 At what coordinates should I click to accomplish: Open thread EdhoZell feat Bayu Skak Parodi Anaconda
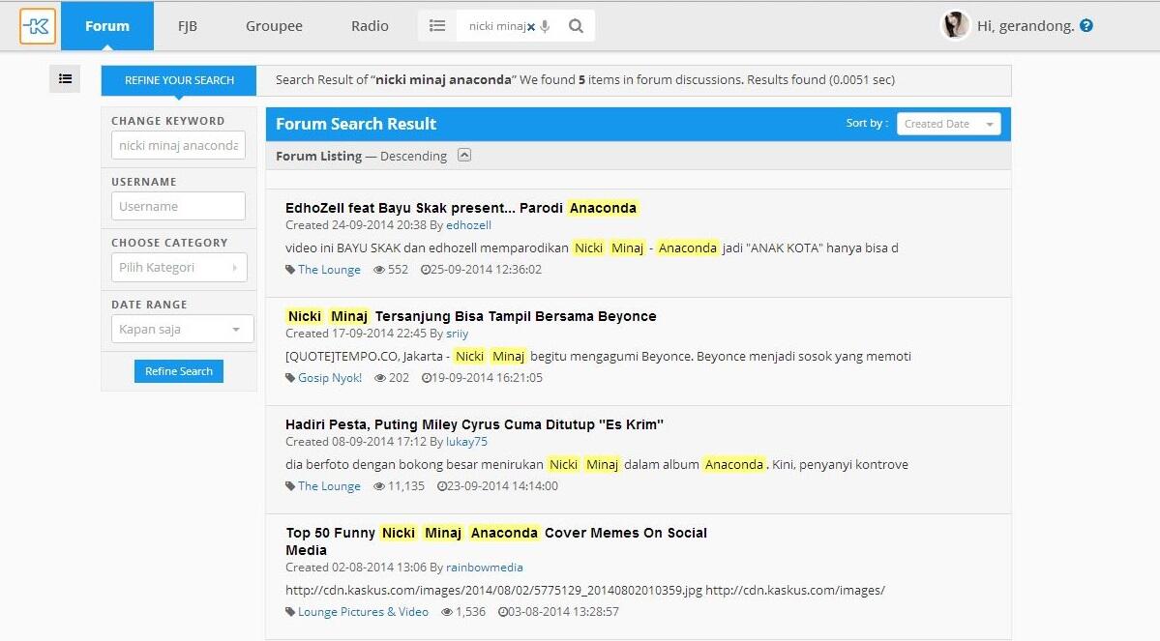pyautogui.click(x=461, y=208)
